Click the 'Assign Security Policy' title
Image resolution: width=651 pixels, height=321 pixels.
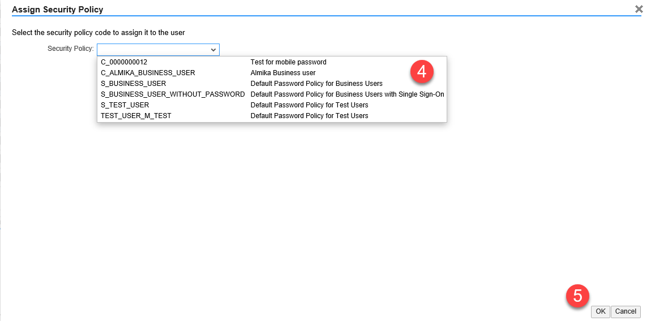58,9
